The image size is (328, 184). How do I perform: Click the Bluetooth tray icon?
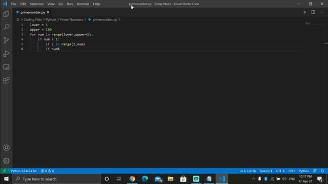[265, 179]
